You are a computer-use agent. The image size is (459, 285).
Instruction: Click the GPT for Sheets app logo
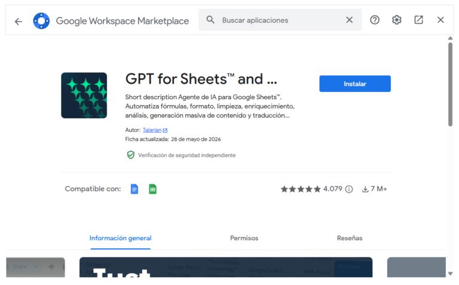point(84,96)
